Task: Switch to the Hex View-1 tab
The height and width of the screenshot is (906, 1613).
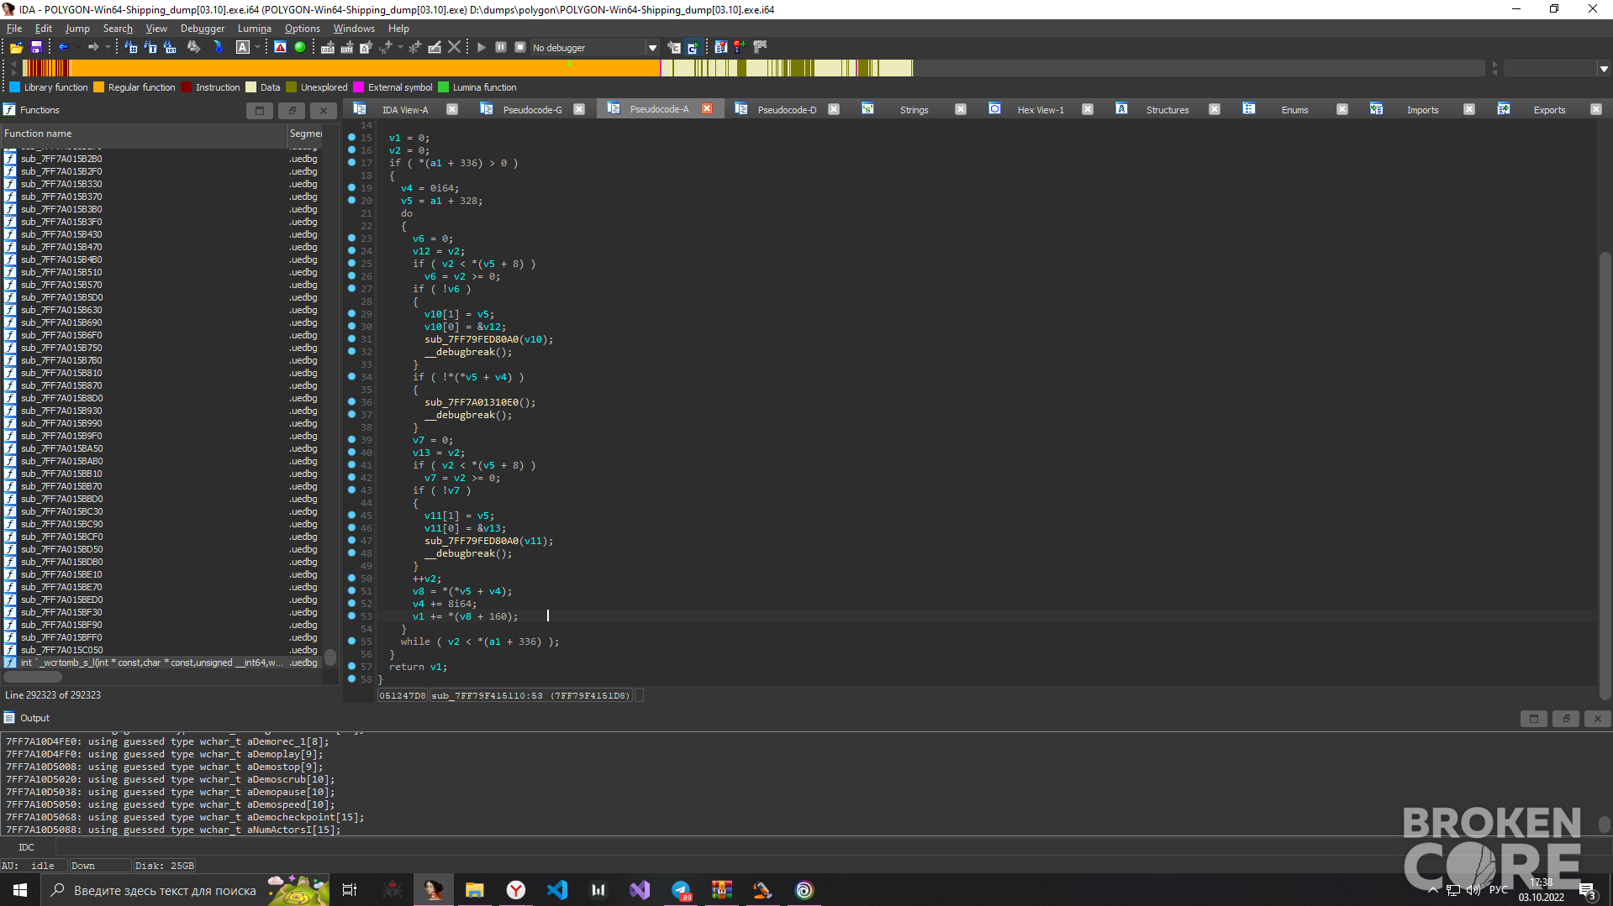Action: 1040,110
